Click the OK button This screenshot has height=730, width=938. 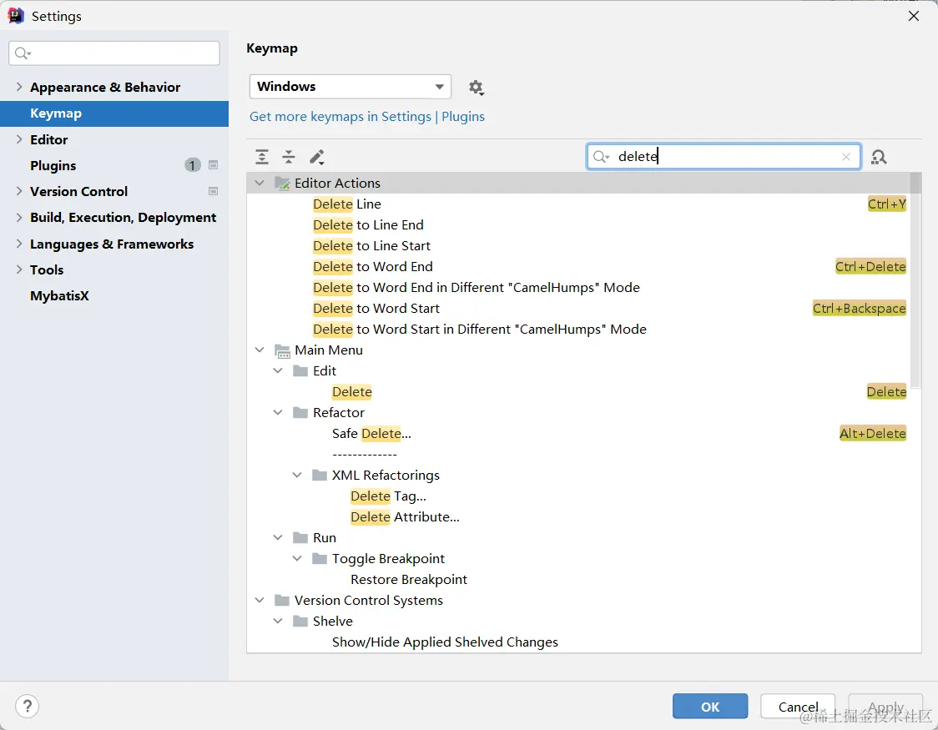(x=710, y=707)
